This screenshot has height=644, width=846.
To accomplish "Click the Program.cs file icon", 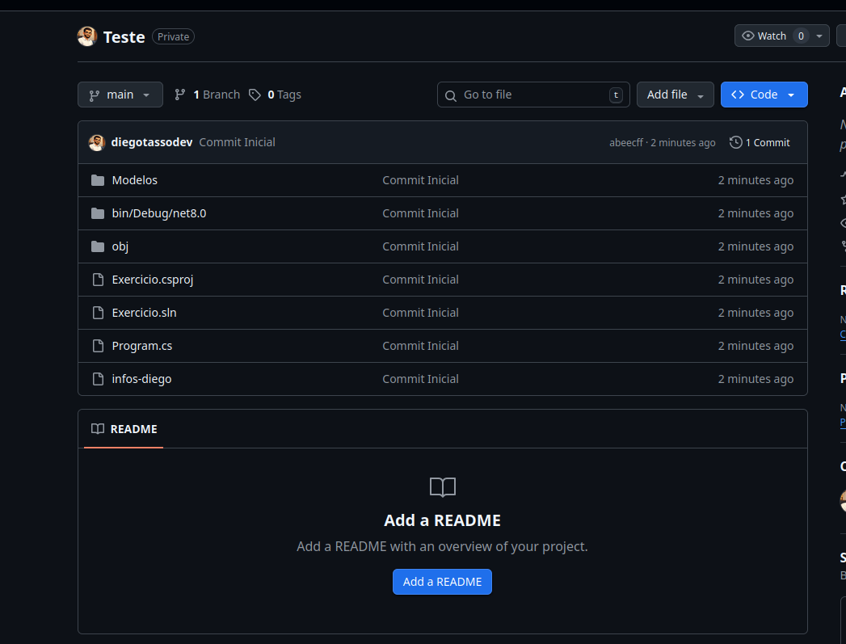I will pos(98,346).
